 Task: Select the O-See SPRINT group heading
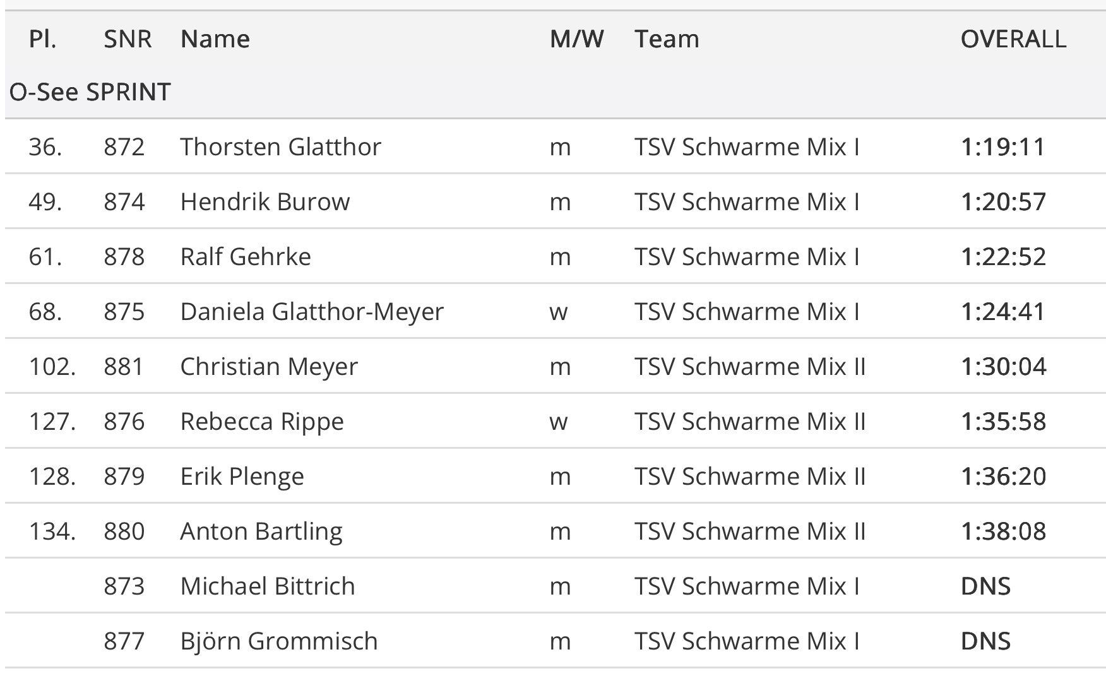[90, 92]
